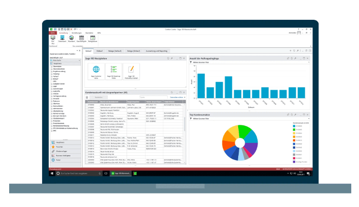Pin the Top Kundenumsätze panel
This screenshot has width=359, height=207.
click(x=295, y=114)
